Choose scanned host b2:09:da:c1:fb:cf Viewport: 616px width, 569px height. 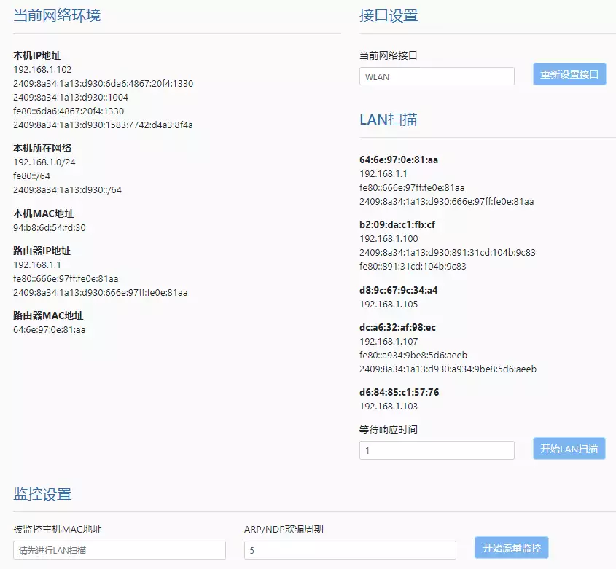tap(397, 224)
